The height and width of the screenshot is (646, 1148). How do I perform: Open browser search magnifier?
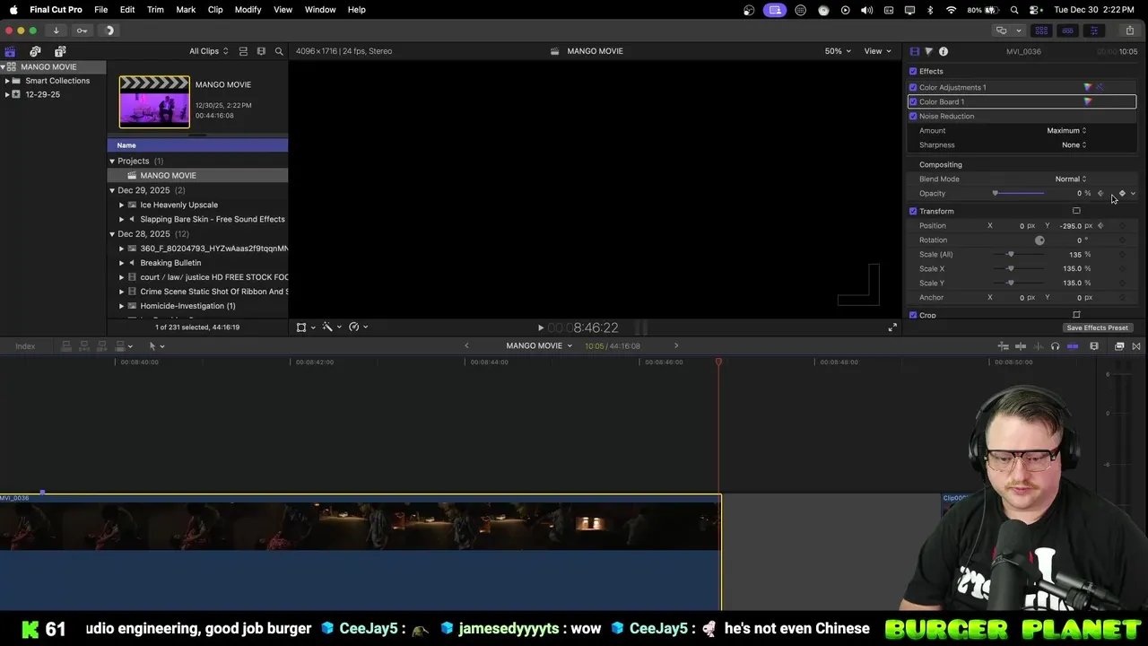point(279,51)
